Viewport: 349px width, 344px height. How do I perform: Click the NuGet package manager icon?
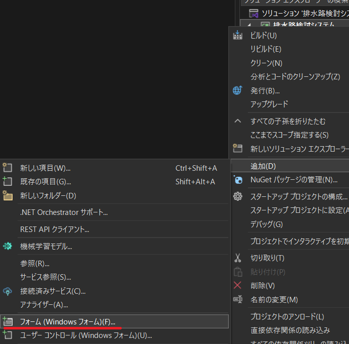pos(238,180)
